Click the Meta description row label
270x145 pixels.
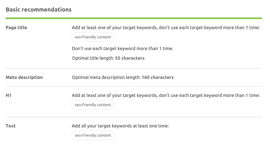point(24,77)
